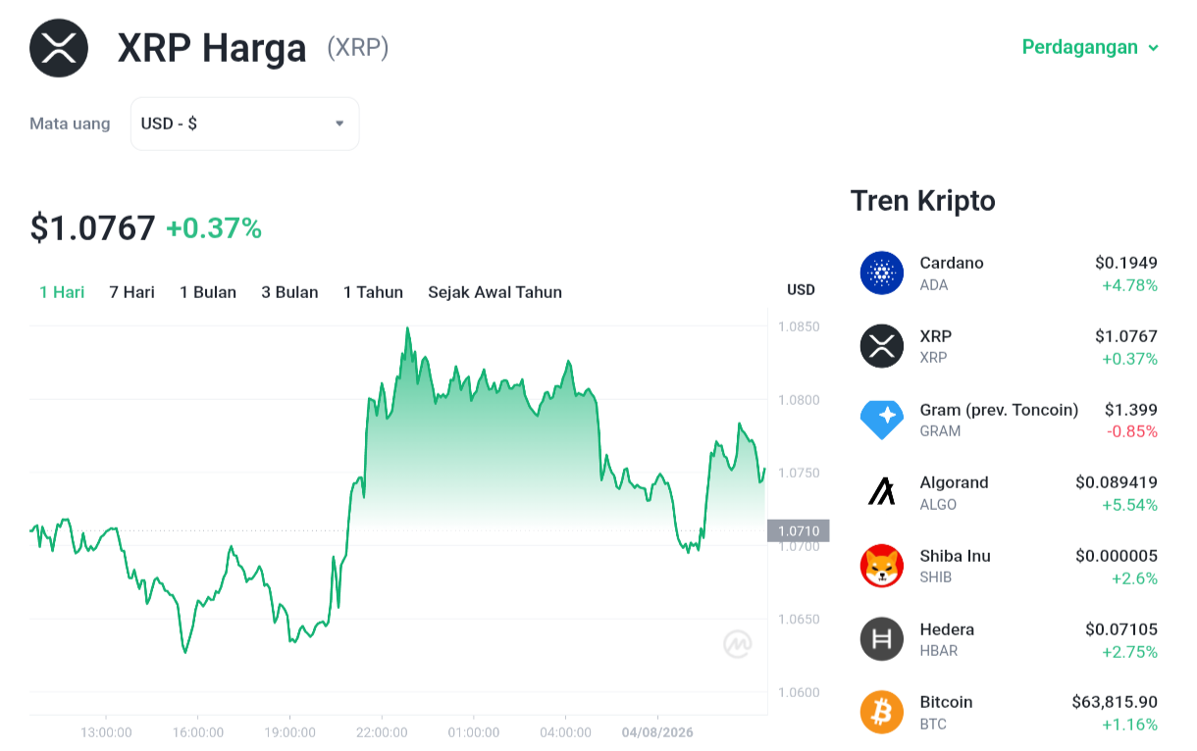
Task: Open the Gram (prev. Toncoin) listing
Action: 1009,420
